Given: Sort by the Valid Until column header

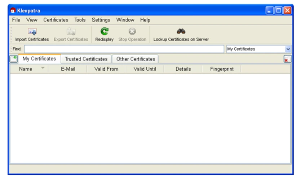Looking at the screenshot, I should click(145, 69).
